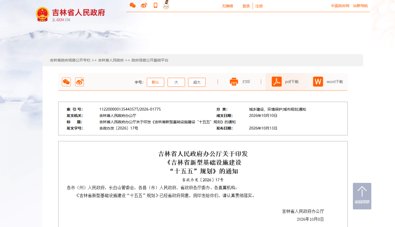Select the 超大 font size
The image size is (395, 227).
coord(197,82)
